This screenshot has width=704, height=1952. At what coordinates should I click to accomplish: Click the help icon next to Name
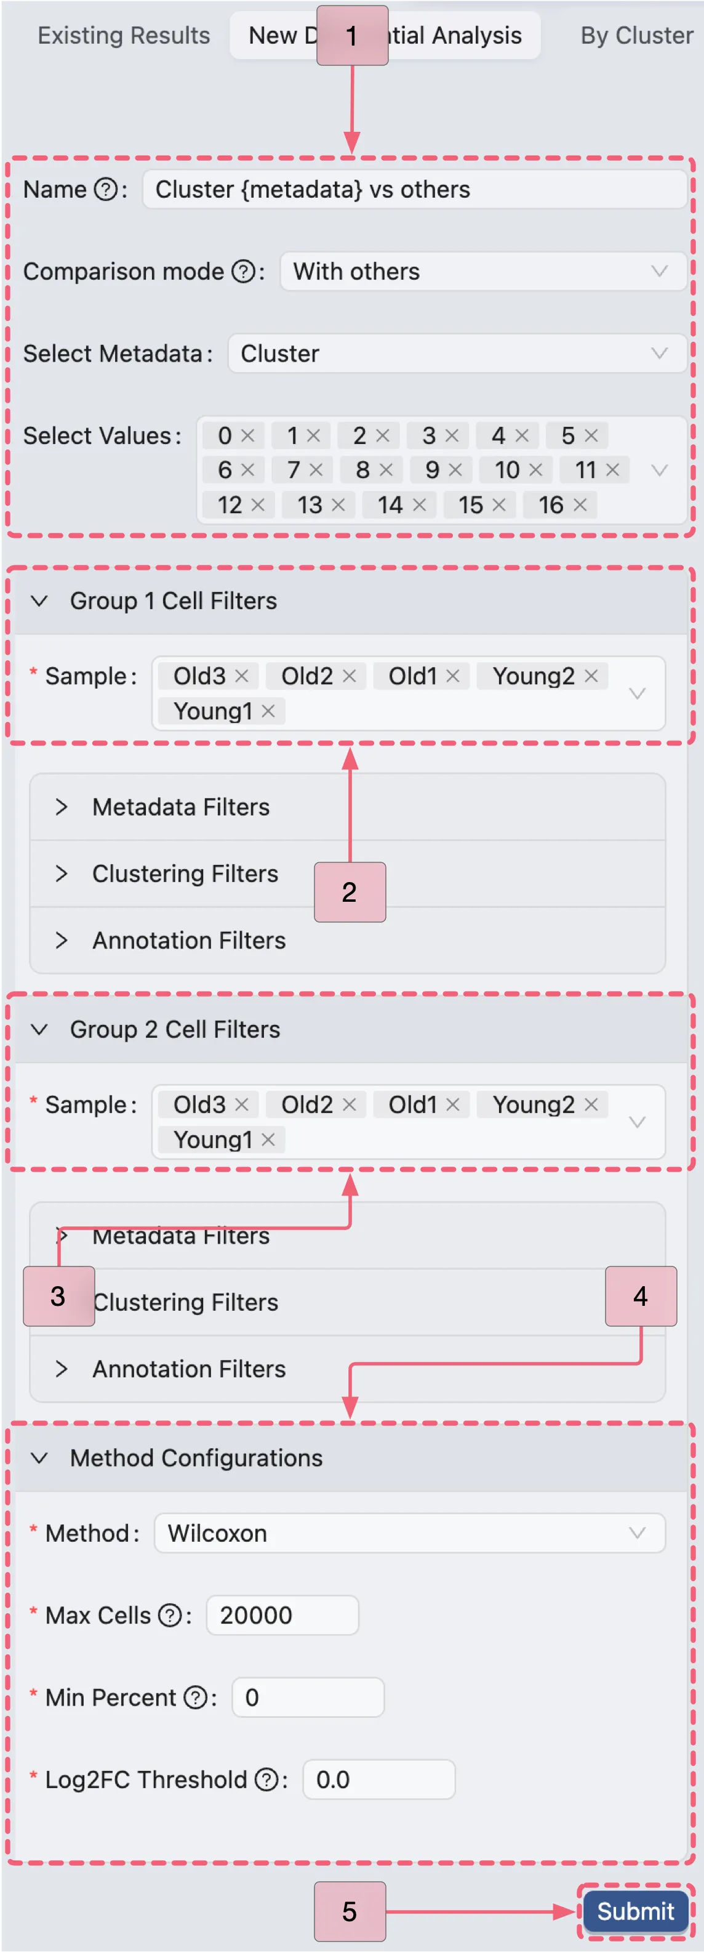click(x=105, y=190)
